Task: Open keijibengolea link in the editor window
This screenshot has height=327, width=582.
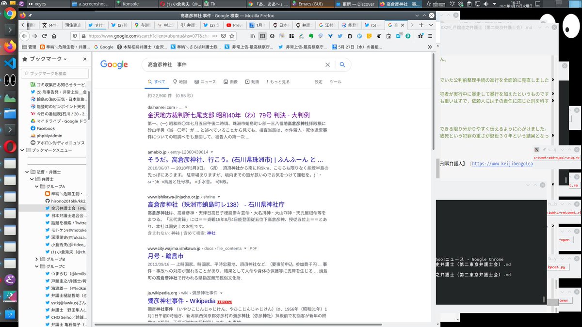Action: (x=502, y=164)
